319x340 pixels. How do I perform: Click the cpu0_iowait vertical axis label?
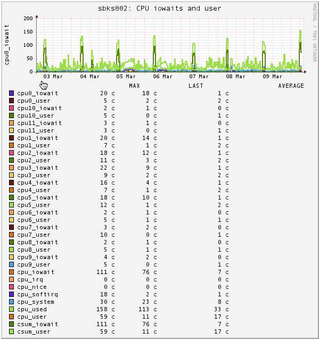pyautogui.click(x=7, y=45)
